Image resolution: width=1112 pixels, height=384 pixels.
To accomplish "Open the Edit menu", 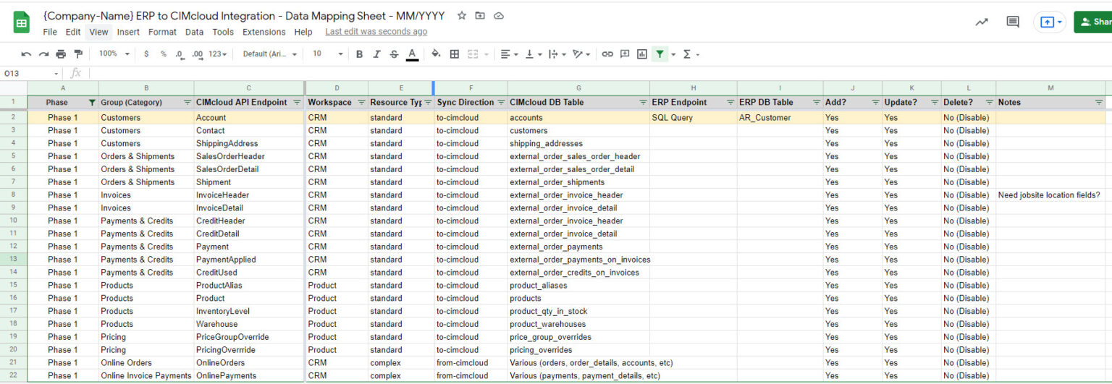I will (x=73, y=32).
